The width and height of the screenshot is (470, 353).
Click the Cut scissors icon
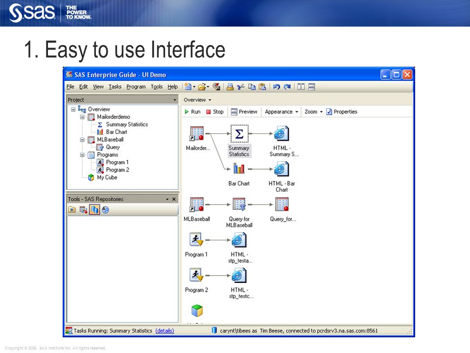[x=241, y=87]
